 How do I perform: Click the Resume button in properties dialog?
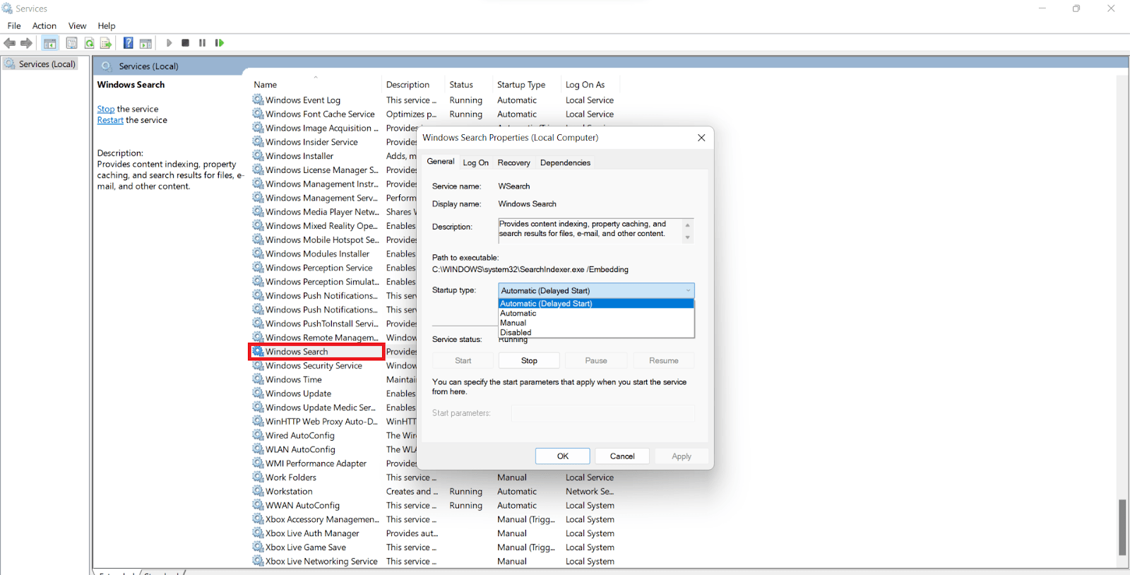[x=664, y=360]
